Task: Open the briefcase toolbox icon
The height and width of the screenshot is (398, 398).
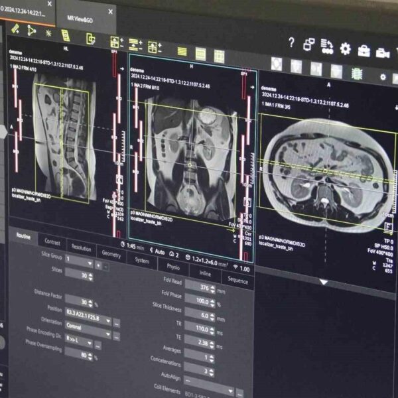Action: tap(364, 51)
